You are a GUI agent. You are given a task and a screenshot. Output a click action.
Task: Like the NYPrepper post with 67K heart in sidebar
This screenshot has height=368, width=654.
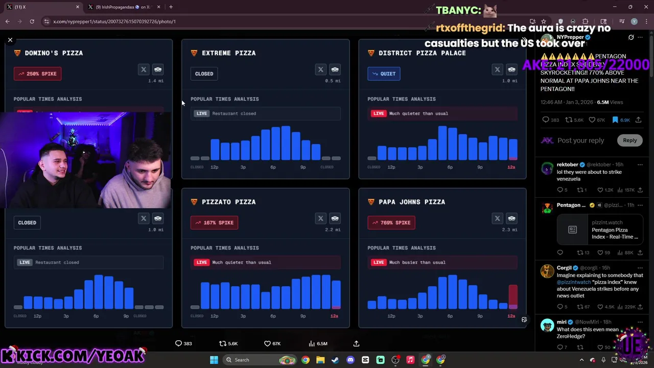[x=598, y=120]
